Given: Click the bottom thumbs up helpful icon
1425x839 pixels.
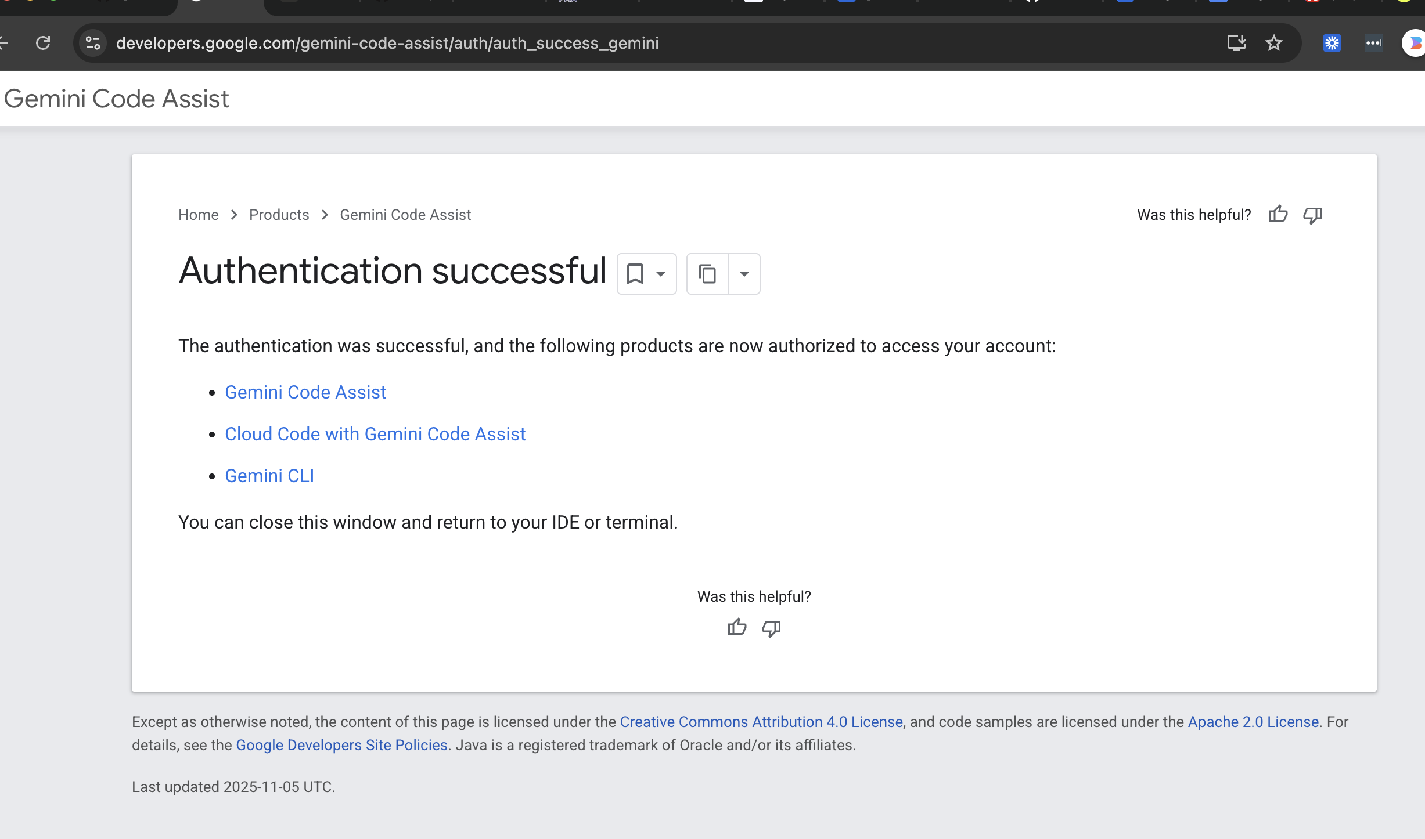Looking at the screenshot, I should (x=737, y=627).
